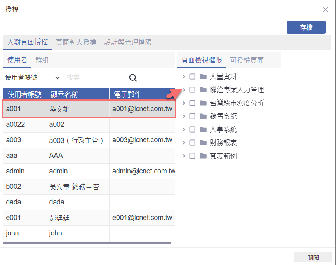This screenshot has height=265, width=336.
Task: Open the 群組 tab
Action: (42, 60)
